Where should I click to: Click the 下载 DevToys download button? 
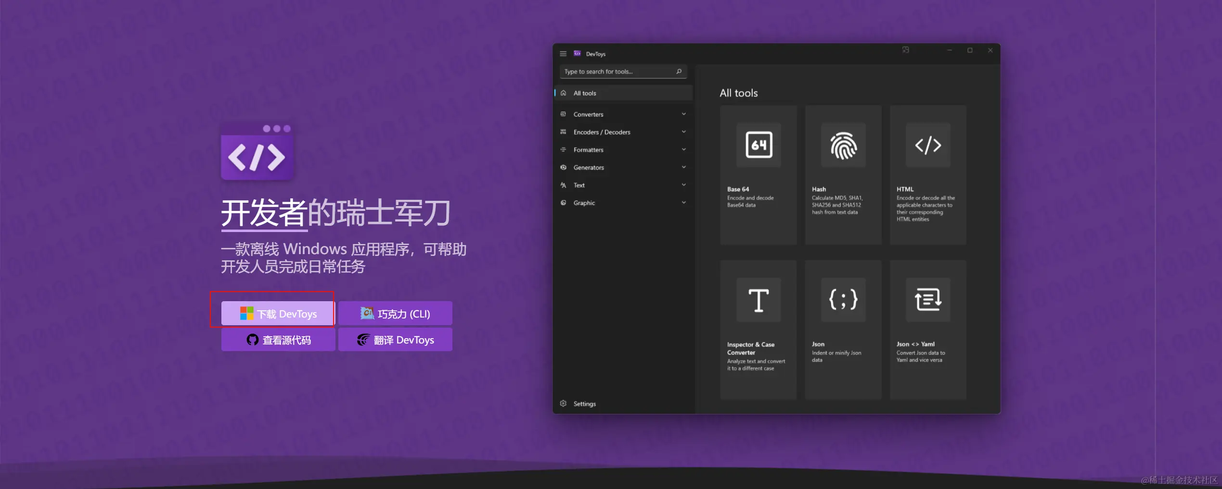[278, 314]
